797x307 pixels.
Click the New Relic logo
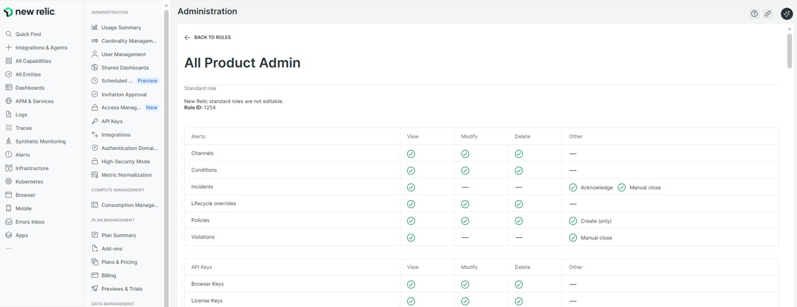pos(29,12)
